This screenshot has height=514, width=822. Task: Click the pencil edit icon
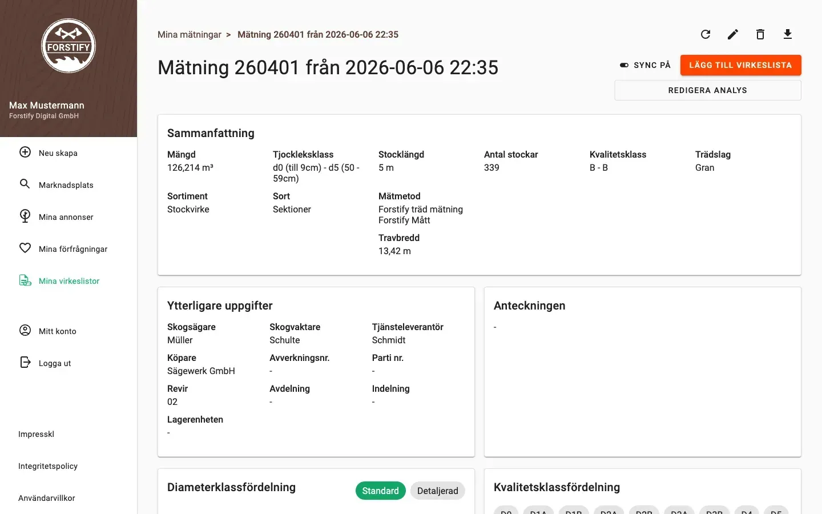[x=733, y=34]
